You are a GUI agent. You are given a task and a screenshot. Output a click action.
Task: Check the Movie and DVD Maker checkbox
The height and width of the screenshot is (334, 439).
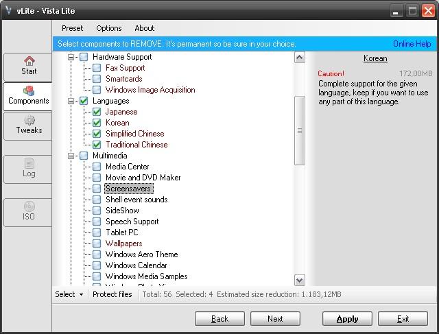[x=97, y=178]
